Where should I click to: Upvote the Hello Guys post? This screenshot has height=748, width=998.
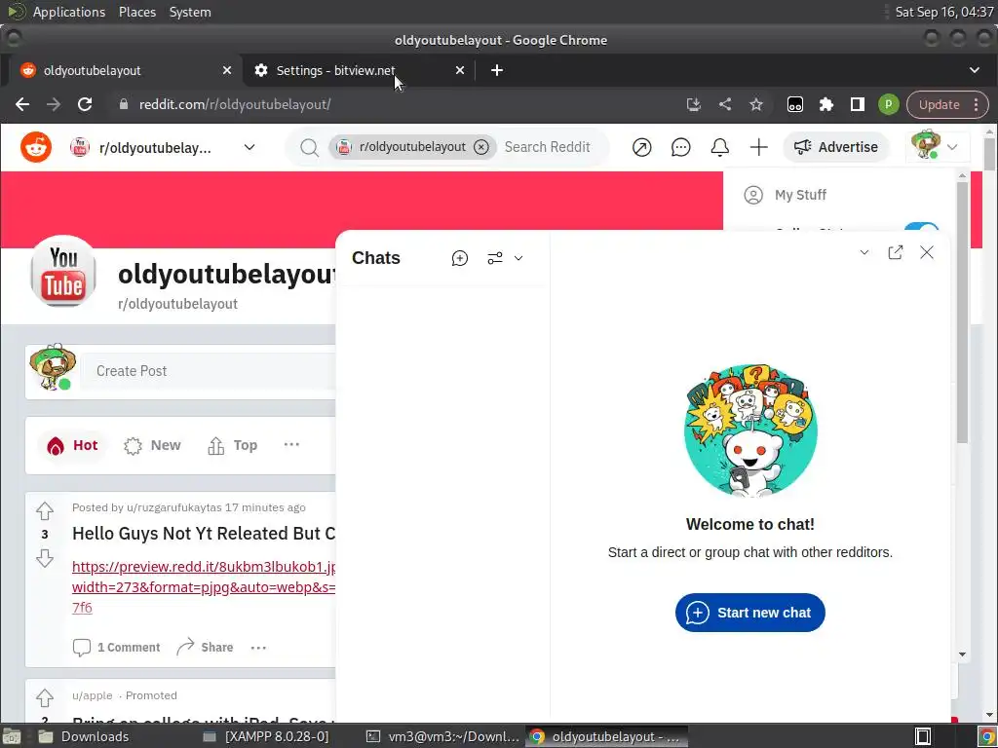[x=45, y=510]
